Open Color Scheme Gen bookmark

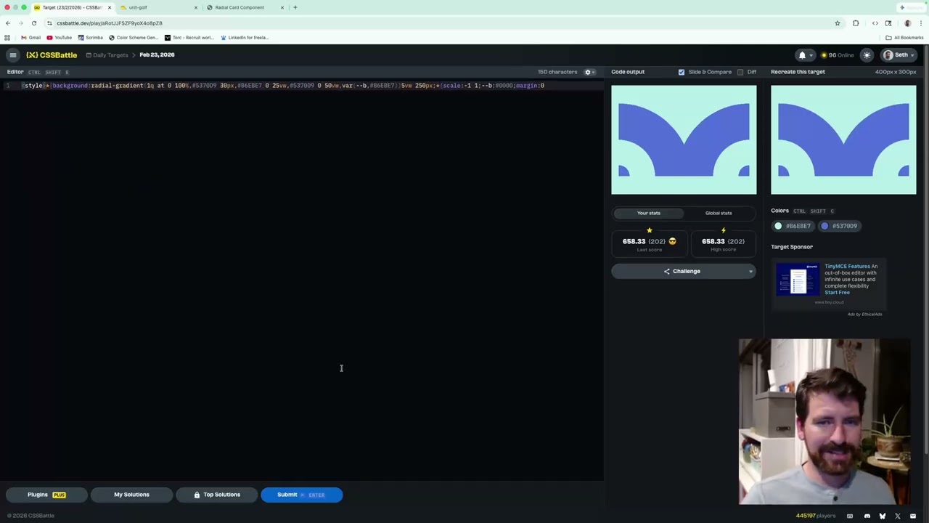133,38
